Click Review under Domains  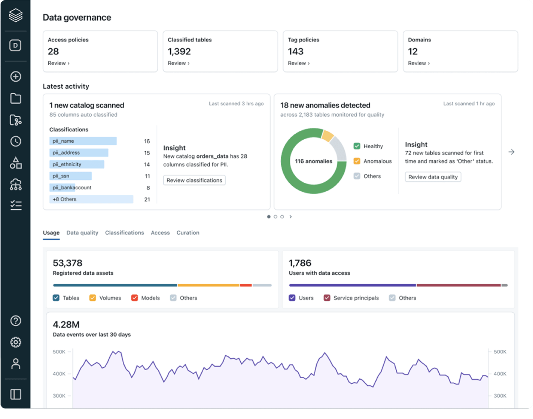(x=419, y=63)
